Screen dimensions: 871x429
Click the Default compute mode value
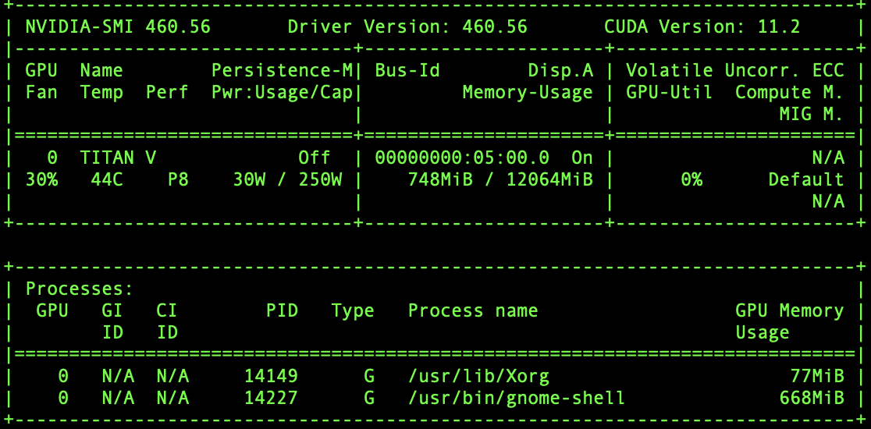pyautogui.click(x=806, y=180)
